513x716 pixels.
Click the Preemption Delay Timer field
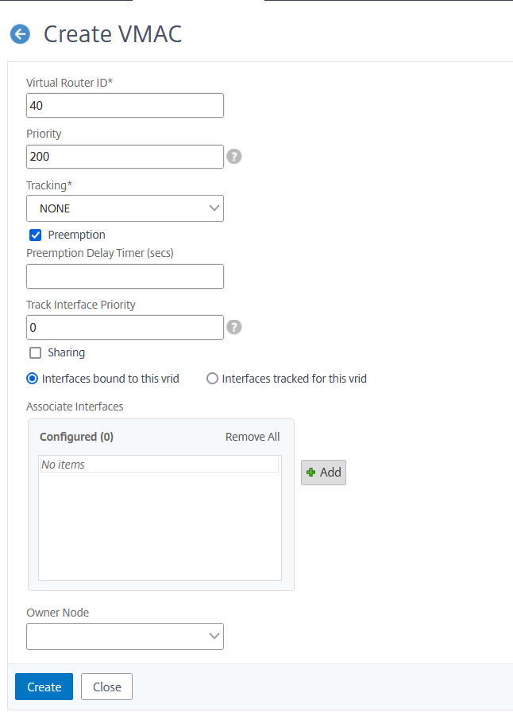tap(125, 276)
